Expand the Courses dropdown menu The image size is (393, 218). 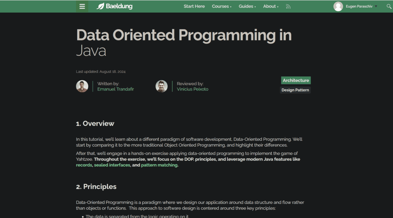(x=221, y=6)
